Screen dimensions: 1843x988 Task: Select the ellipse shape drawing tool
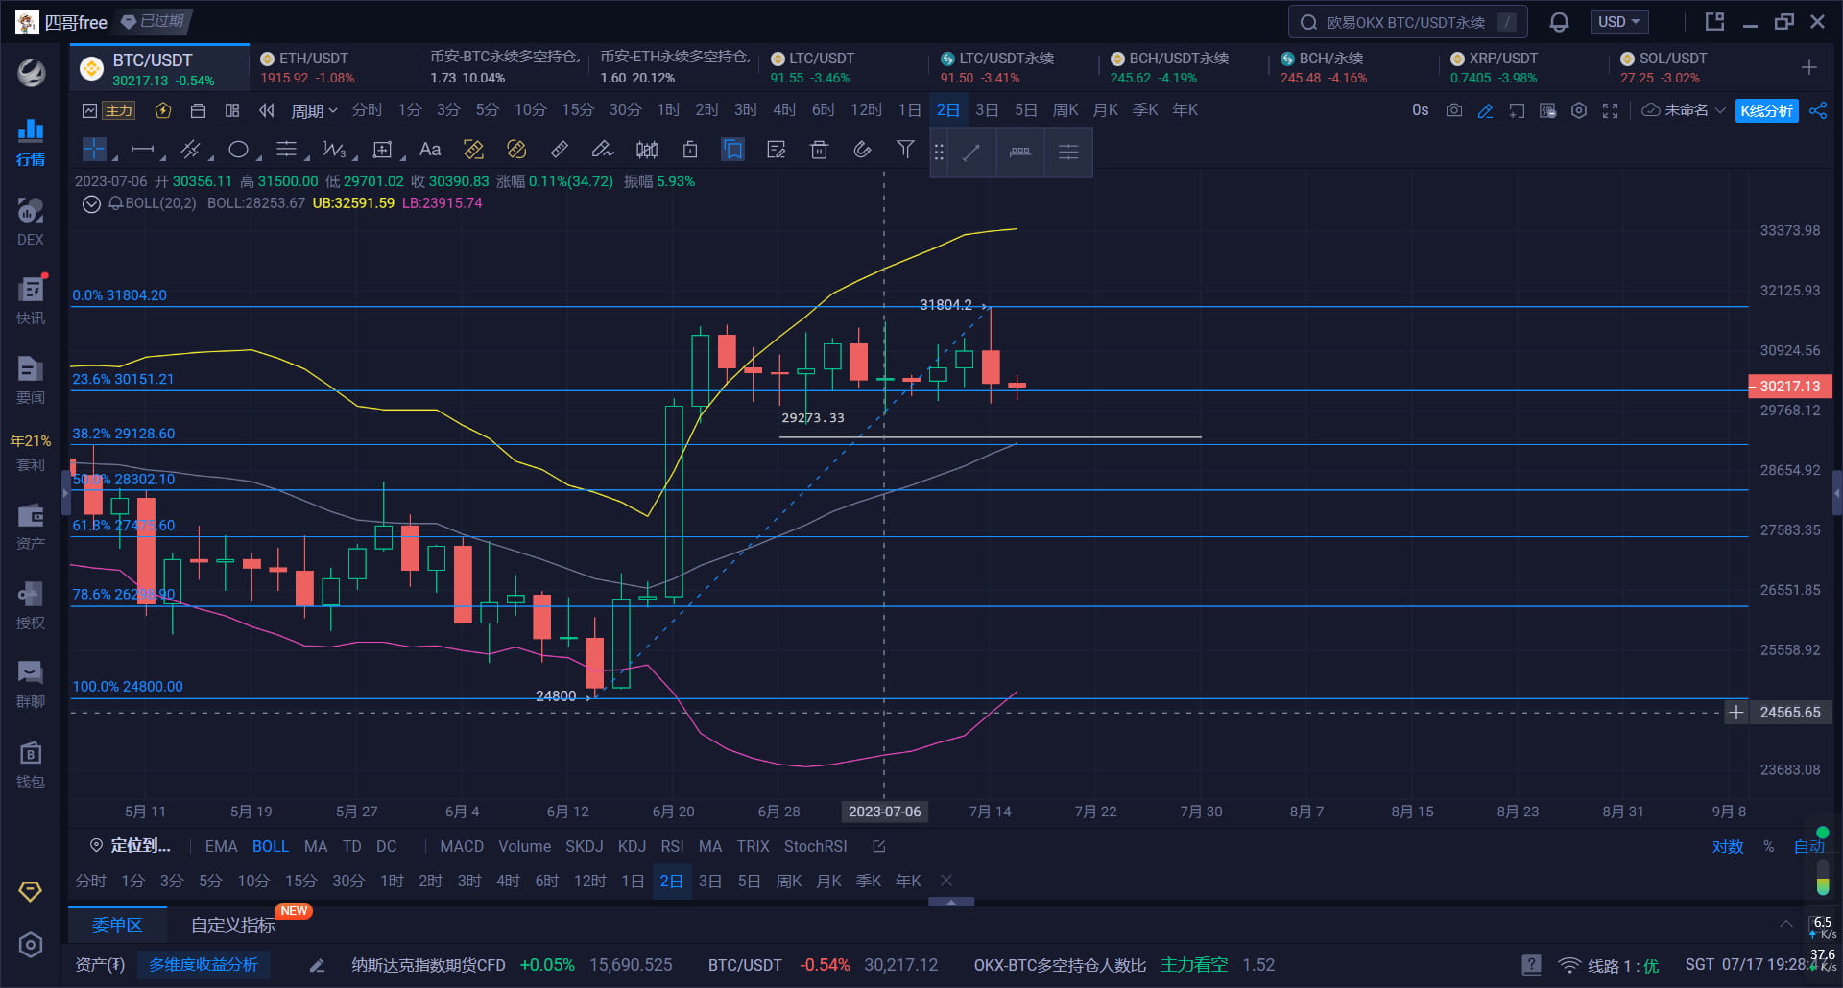tap(238, 150)
